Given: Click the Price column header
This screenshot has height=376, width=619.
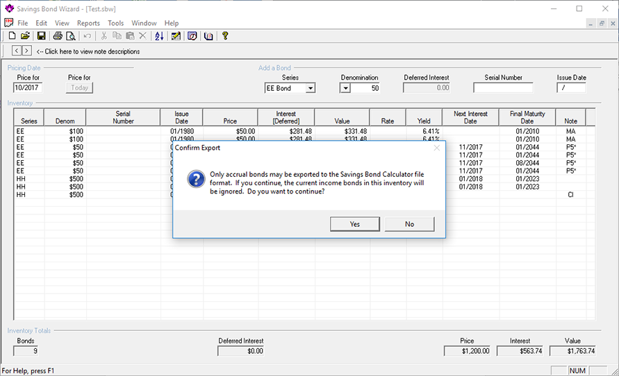Looking at the screenshot, I should (x=230, y=117).
